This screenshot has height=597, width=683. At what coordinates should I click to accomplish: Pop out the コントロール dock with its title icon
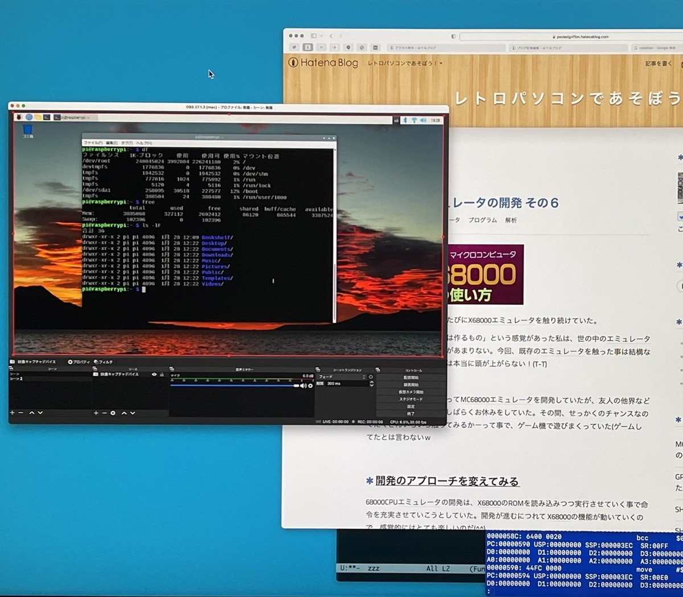pos(378,369)
